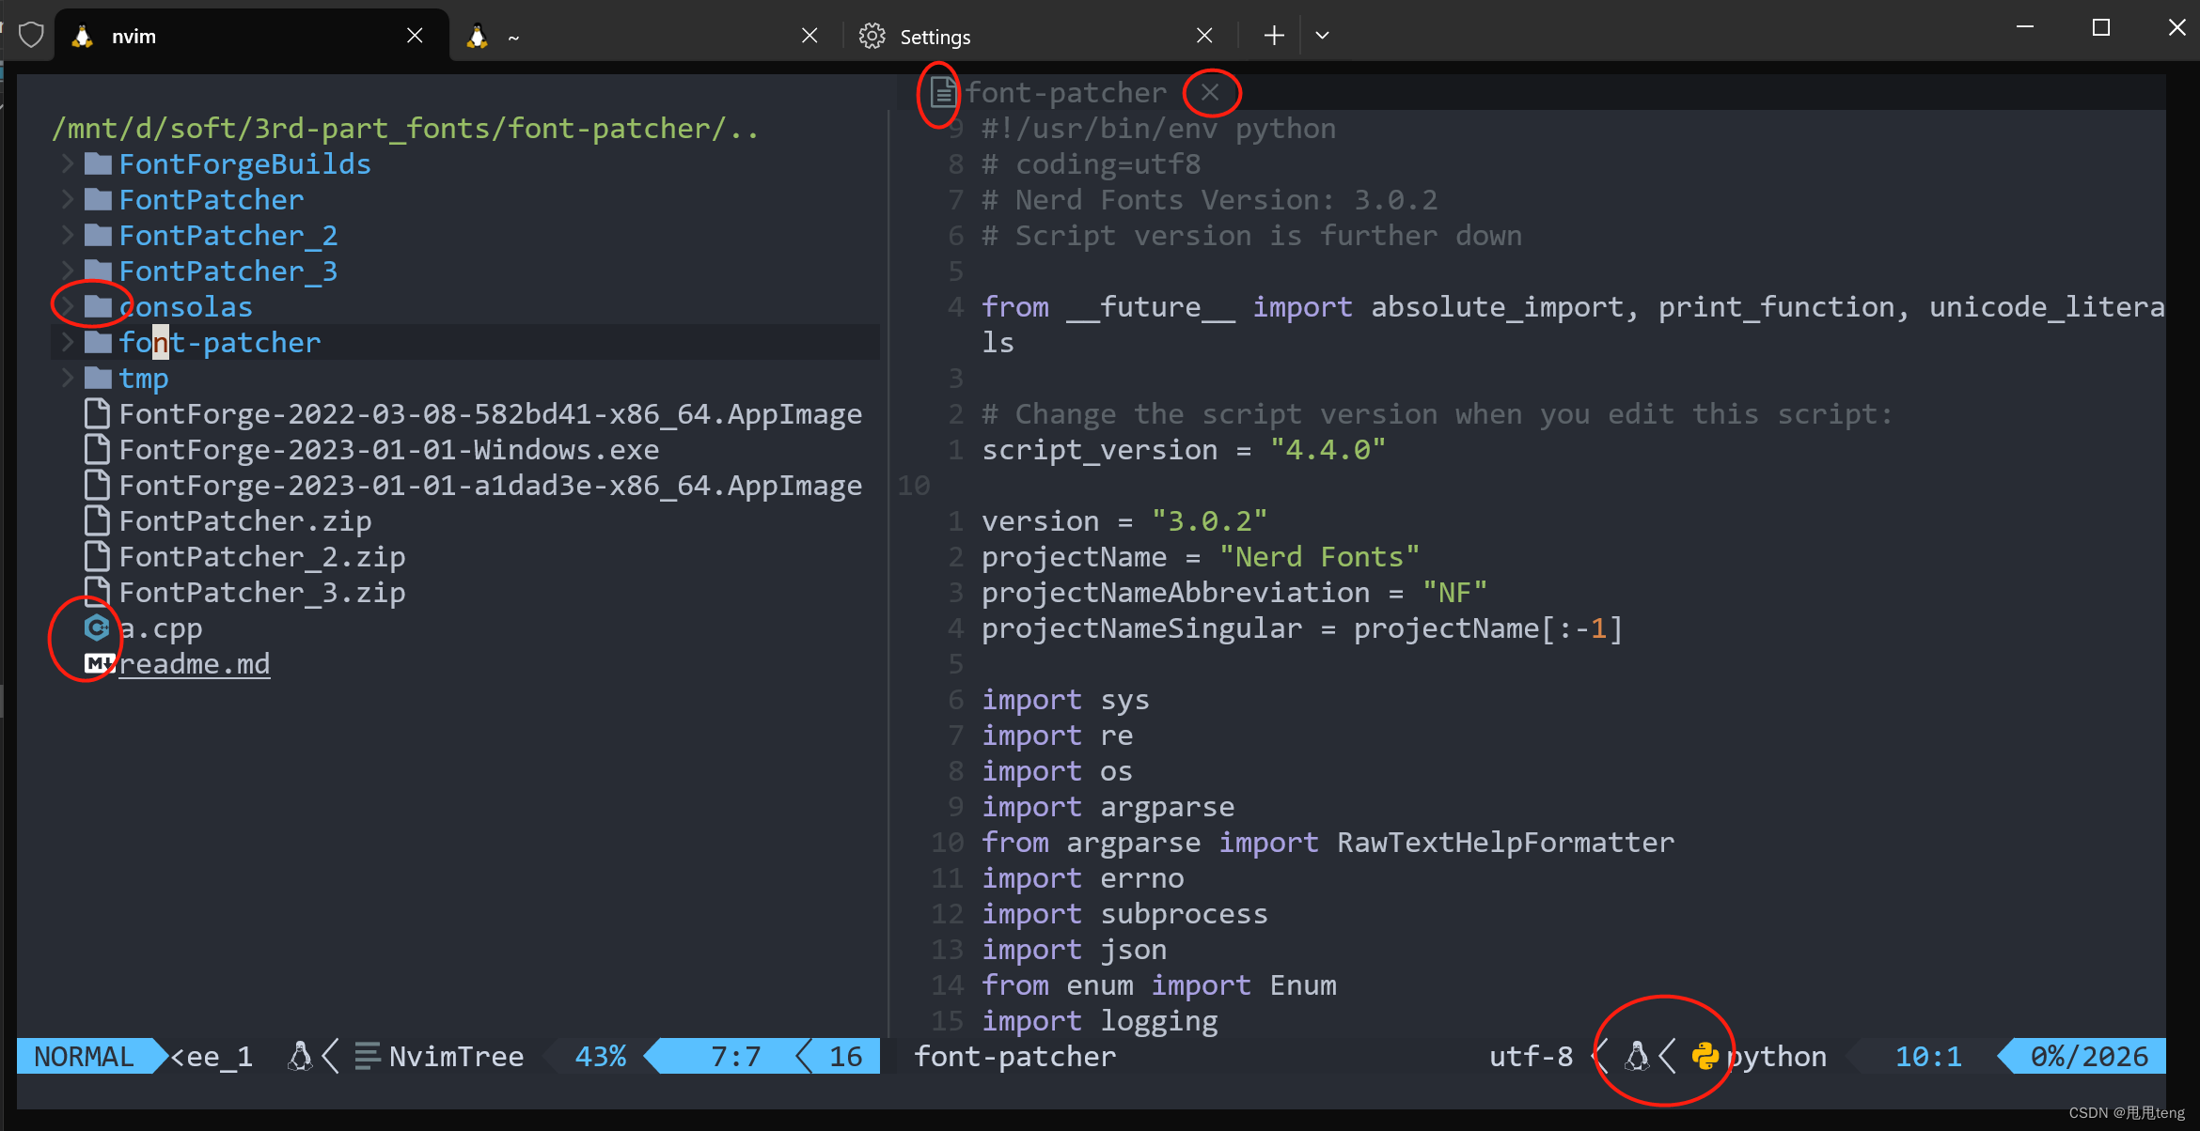Viewport: 2200px width, 1131px height.
Task: Click the NORMAL mode indicator
Action: 84,1057
